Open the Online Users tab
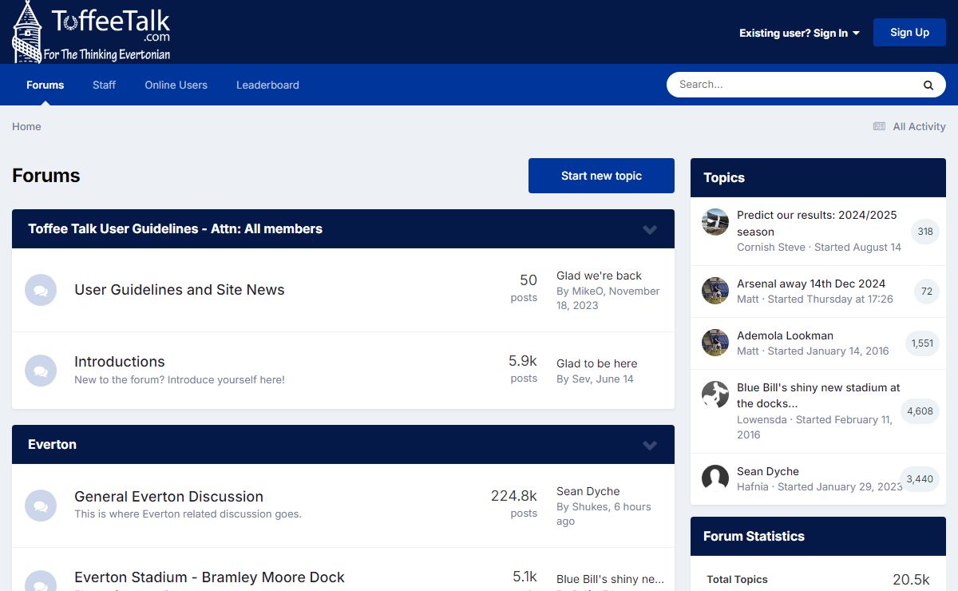Image resolution: width=958 pixels, height=591 pixels. click(x=176, y=85)
